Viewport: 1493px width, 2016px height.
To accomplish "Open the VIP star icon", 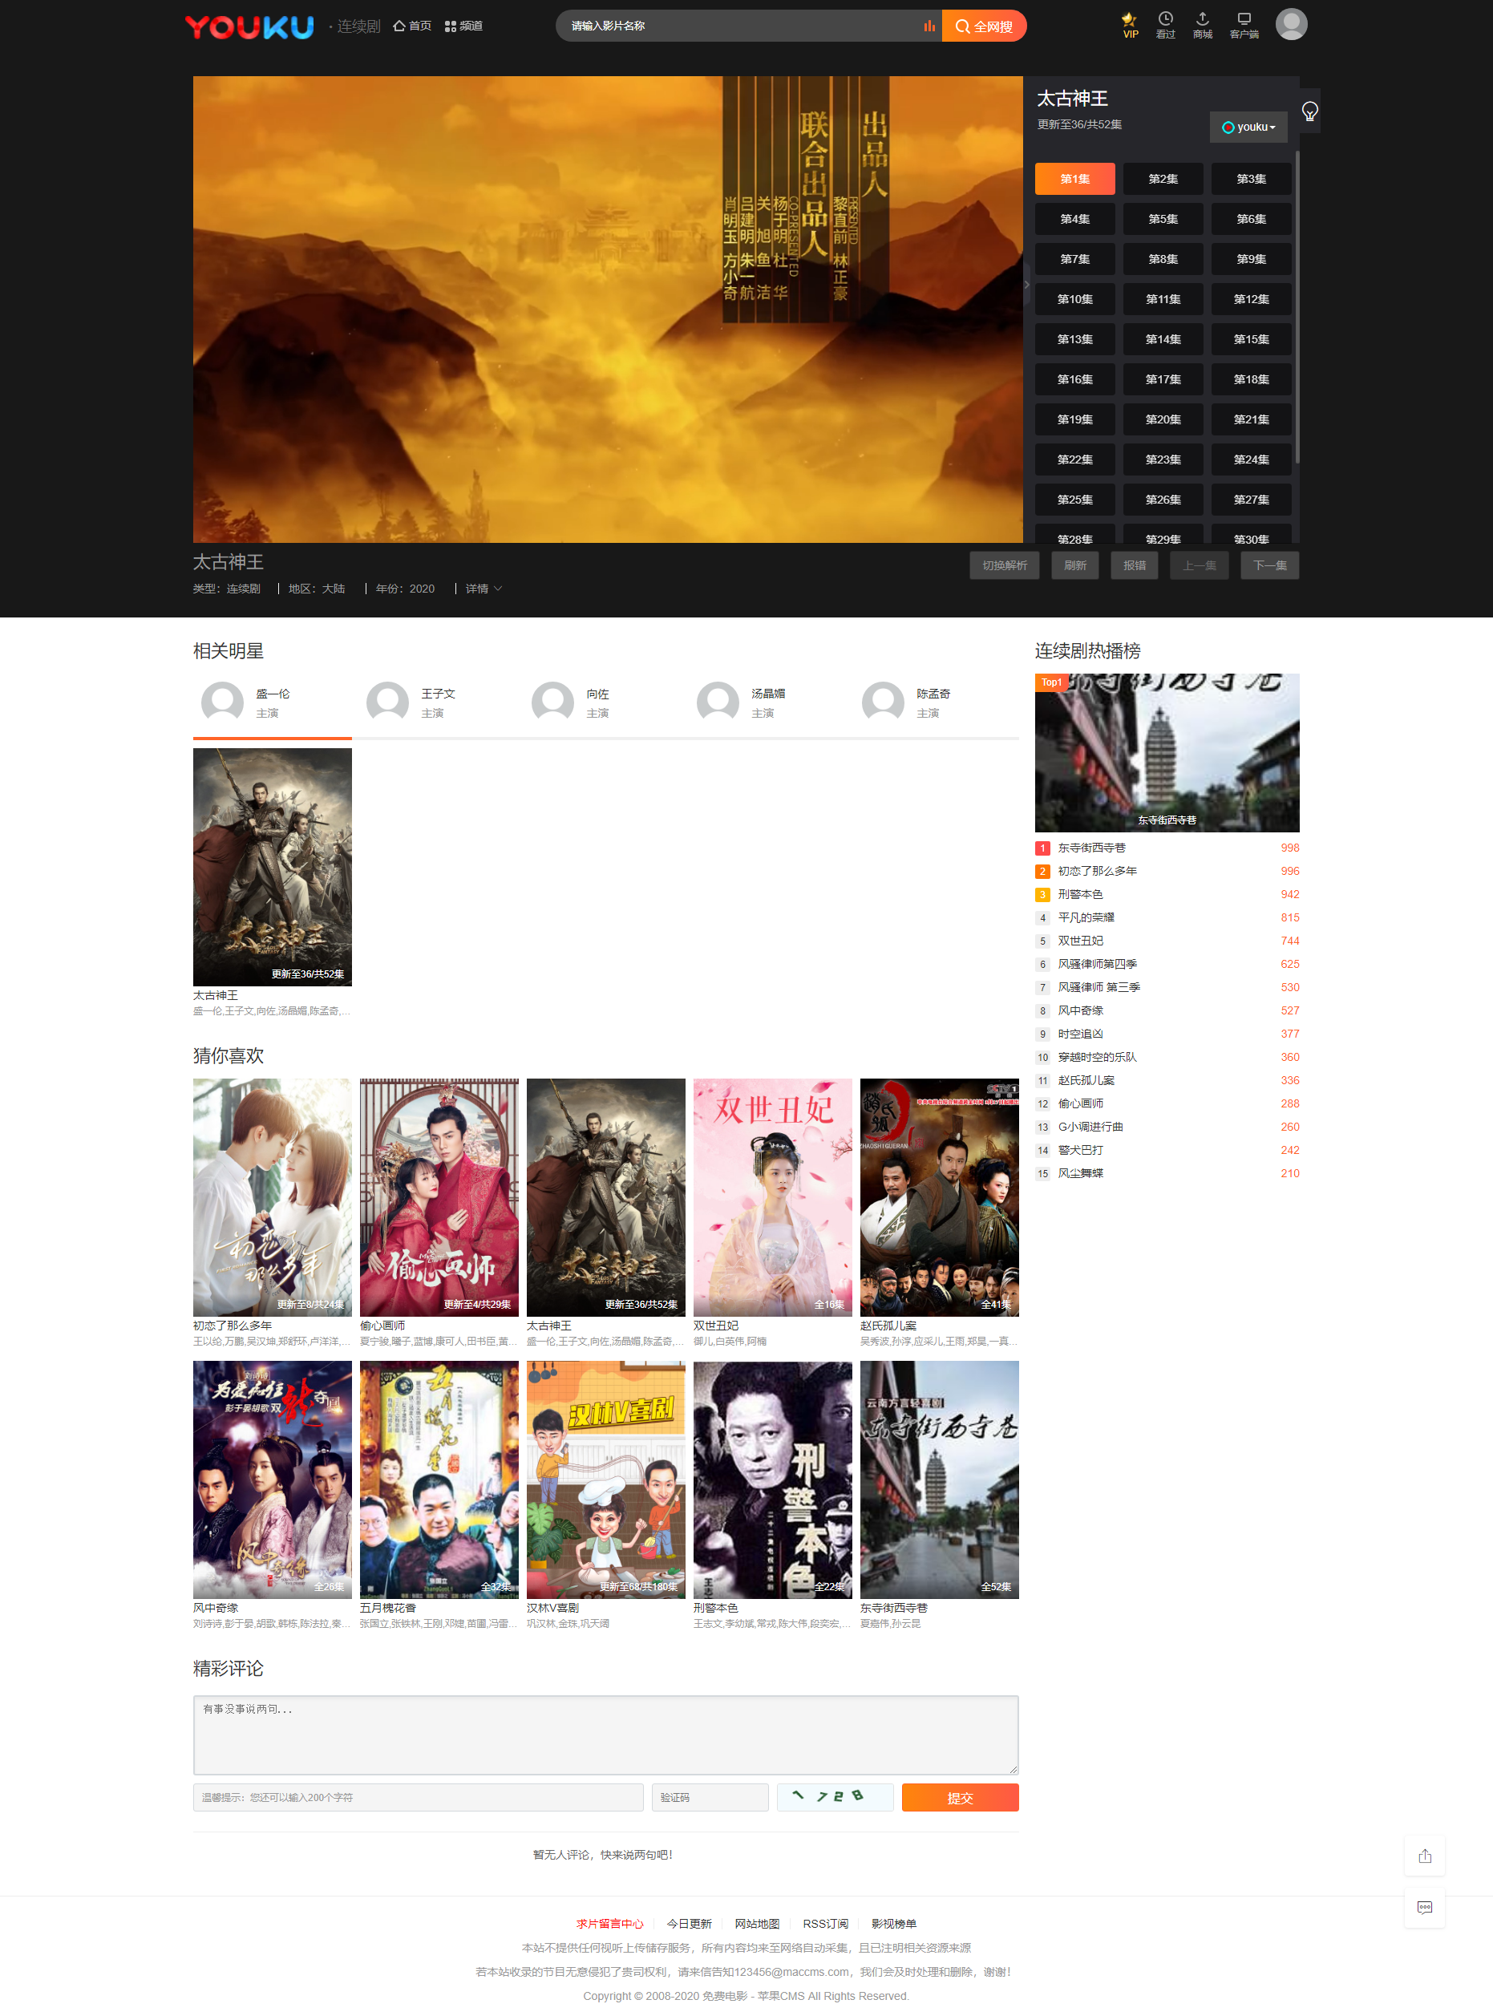I will 1130,26.
